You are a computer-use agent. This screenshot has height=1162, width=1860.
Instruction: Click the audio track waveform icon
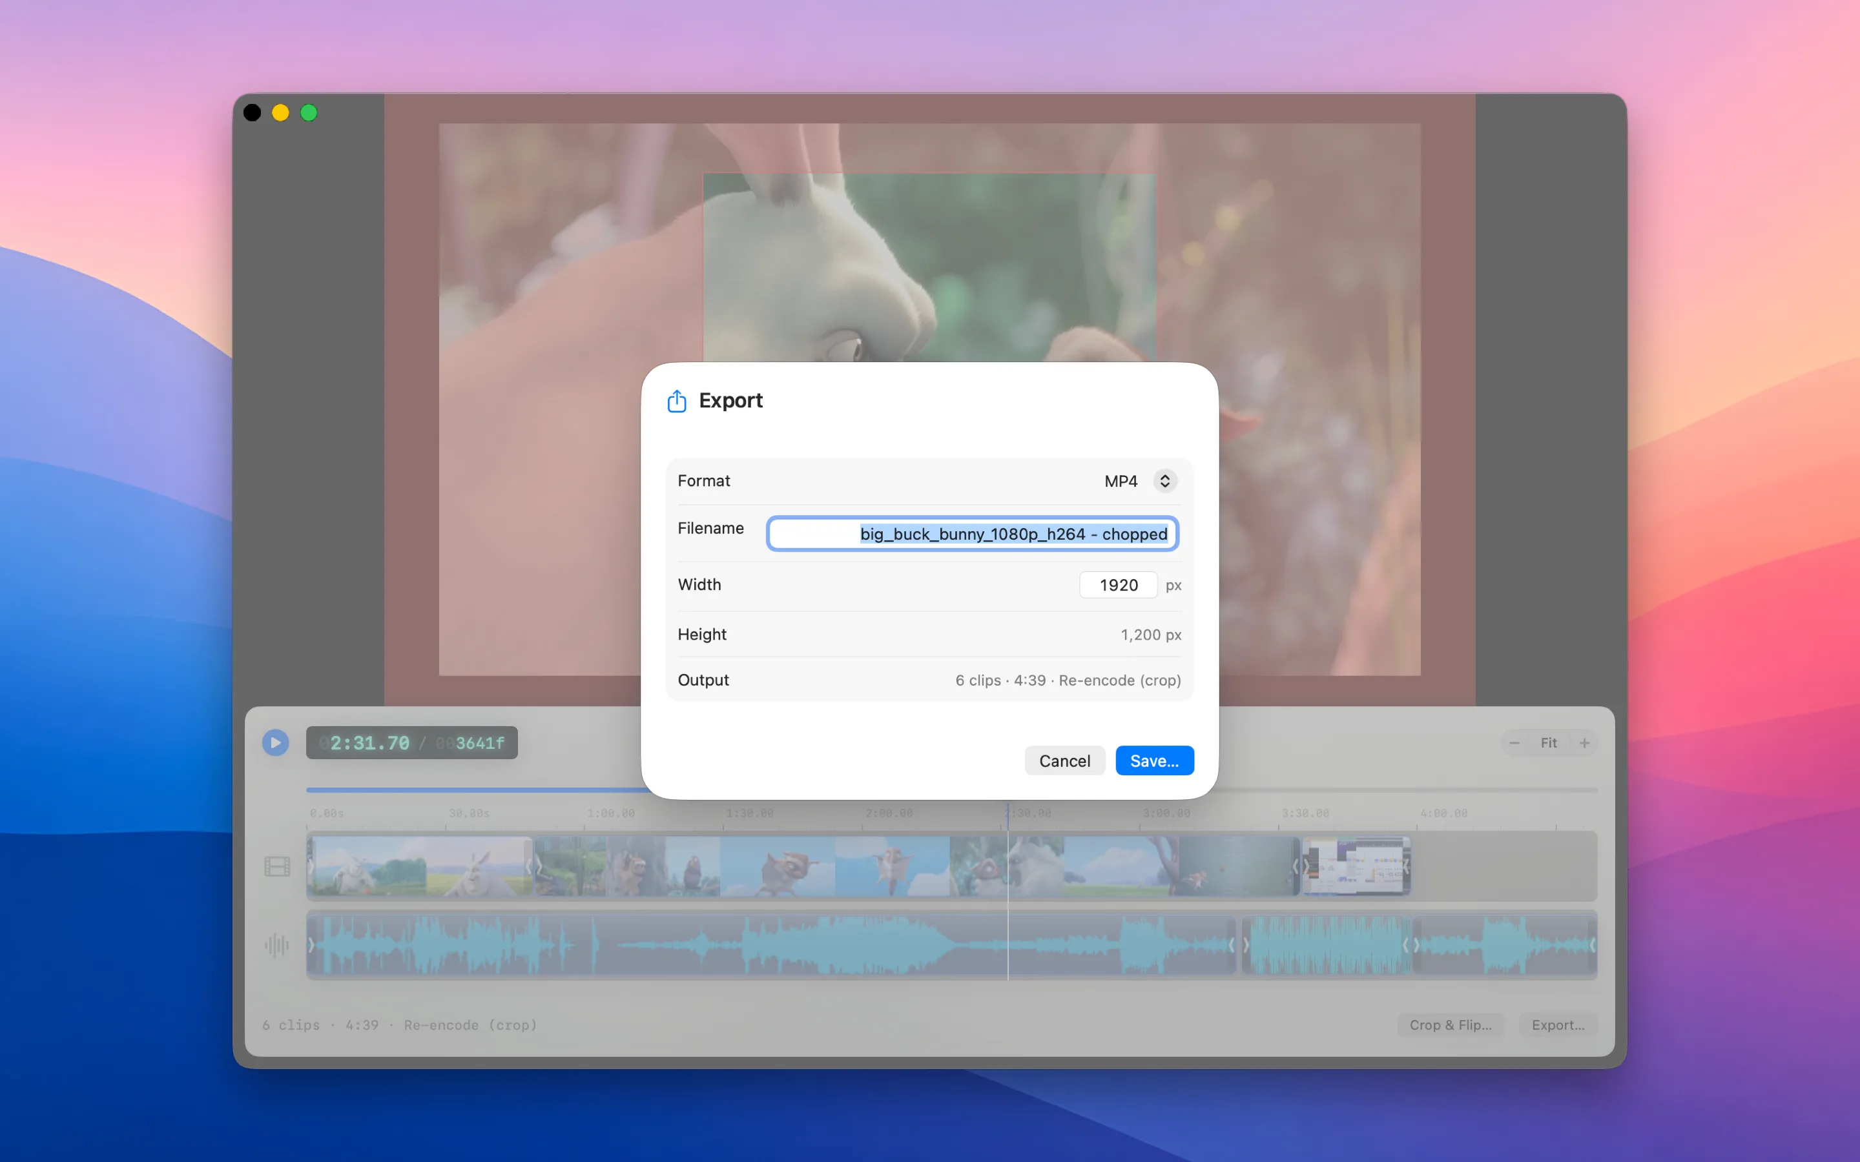(x=276, y=944)
